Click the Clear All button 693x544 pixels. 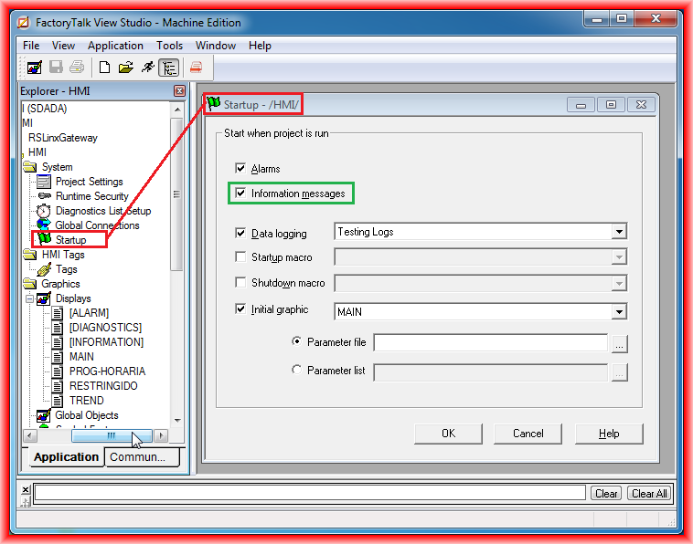(649, 494)
